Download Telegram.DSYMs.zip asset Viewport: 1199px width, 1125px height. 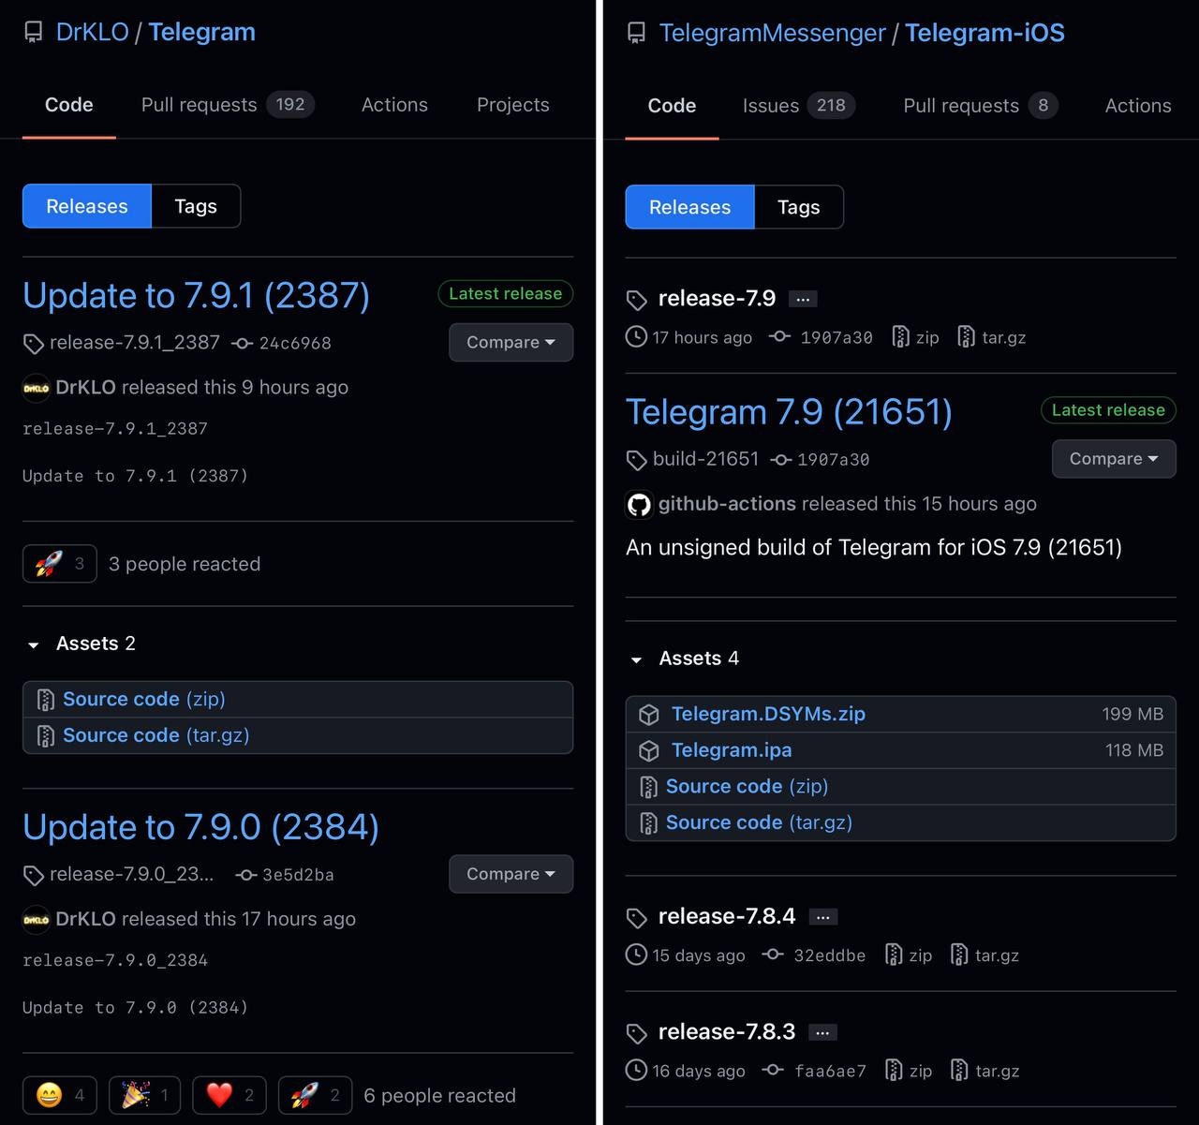click(x=768, y=714)
